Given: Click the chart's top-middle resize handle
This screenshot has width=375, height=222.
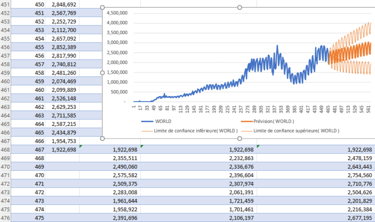Looking at the screenshot, I should pyautogui.click(x=239, y=7).
